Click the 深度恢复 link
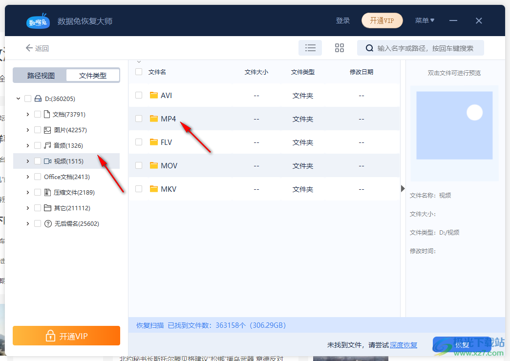 coord(404,344)
